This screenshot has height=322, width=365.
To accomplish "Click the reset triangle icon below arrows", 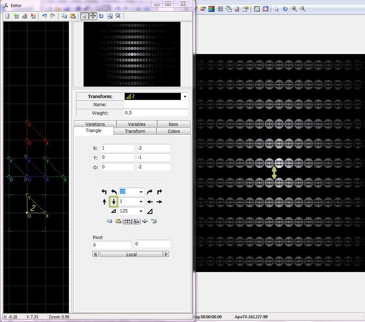I will tap(153, 221).
